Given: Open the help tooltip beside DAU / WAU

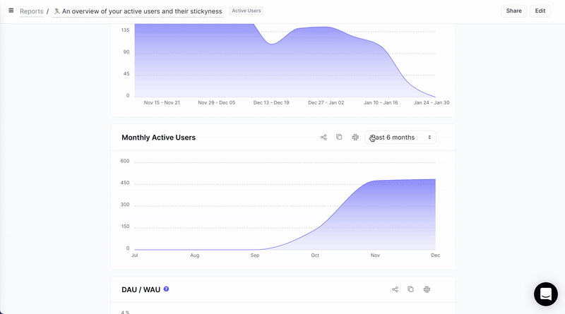Looking at the screenshot, I should tap(166, 289).
